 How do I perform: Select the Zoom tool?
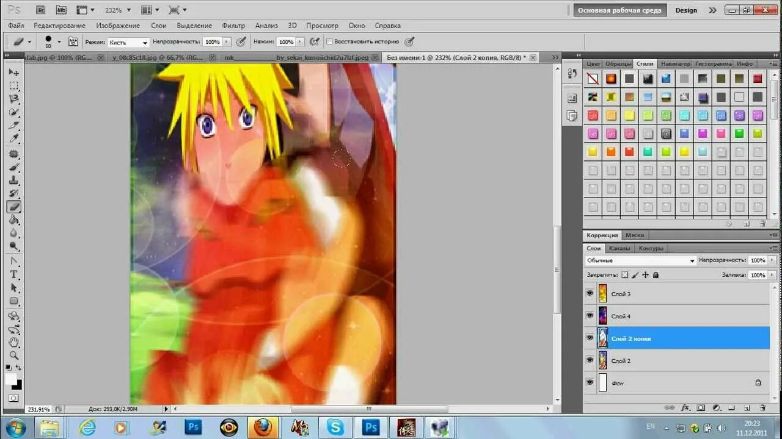[x=13, y=355]
